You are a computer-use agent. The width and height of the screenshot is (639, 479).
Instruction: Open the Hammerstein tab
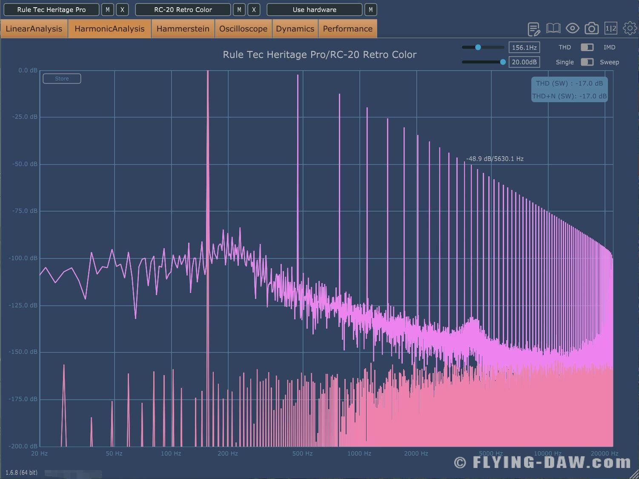click(183, 29)
